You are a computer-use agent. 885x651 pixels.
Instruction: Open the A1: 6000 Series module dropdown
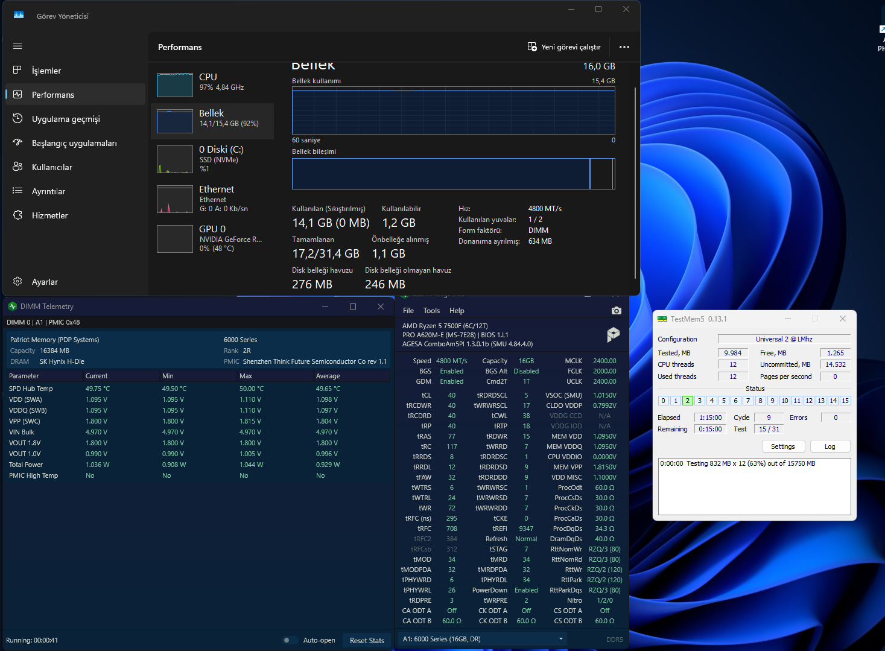pos(483,639)
